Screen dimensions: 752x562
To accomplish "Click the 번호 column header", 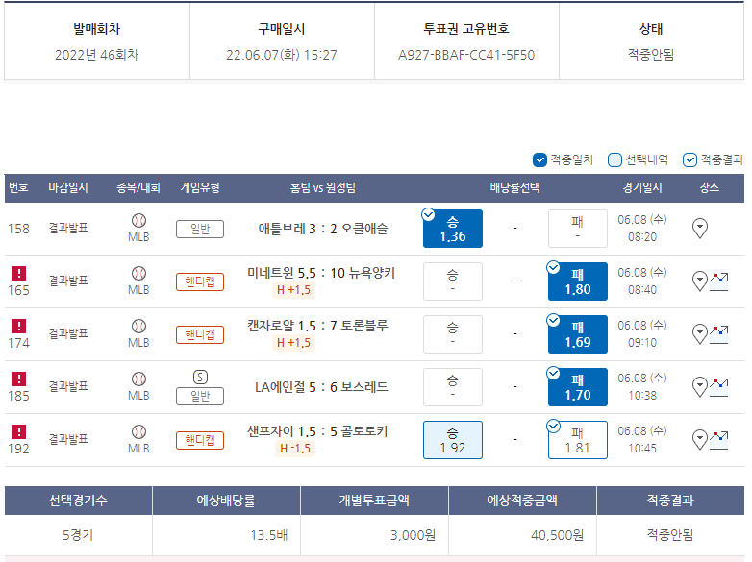I will (x=18, y=187).
